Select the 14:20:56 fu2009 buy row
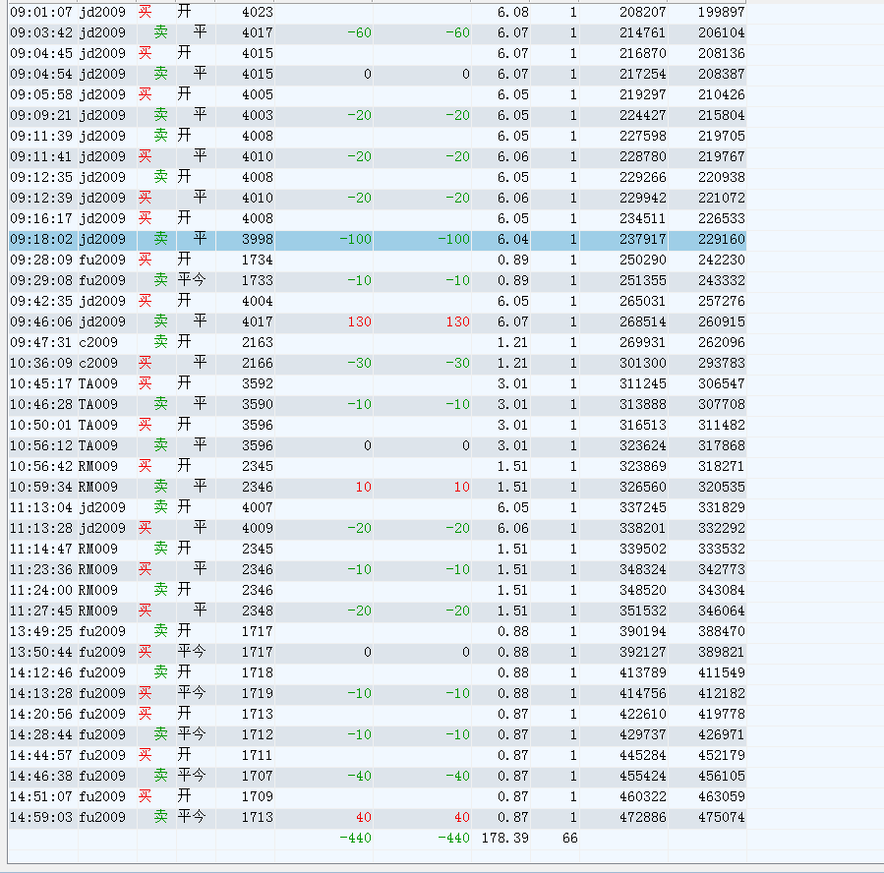Viewport: 884px width, 873px height. tap(378, 715)
